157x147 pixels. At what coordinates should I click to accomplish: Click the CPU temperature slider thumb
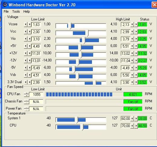82,127
